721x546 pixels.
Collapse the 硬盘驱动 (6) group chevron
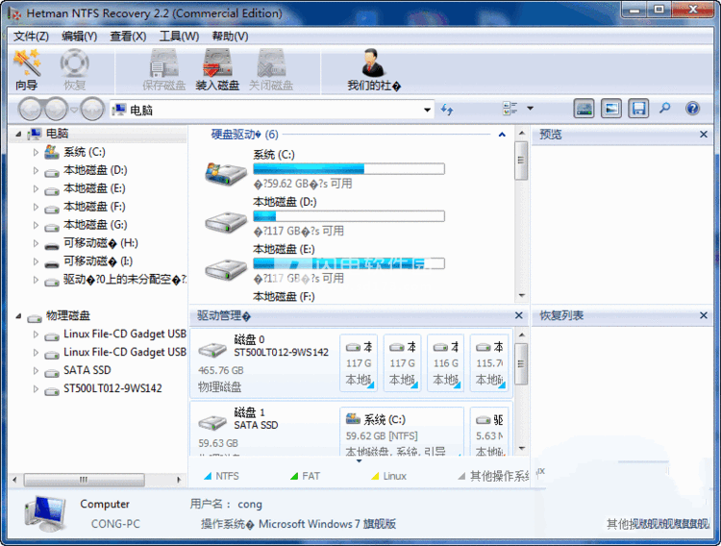[502, 135]
